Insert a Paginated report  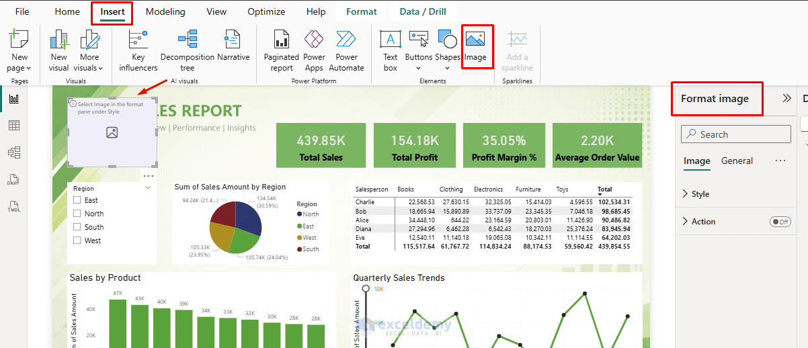point(281,50)
